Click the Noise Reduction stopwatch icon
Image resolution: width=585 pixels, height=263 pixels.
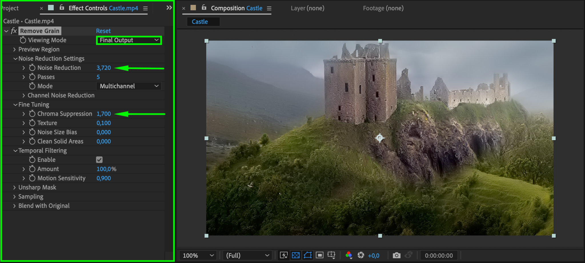(x=32, y=68)
